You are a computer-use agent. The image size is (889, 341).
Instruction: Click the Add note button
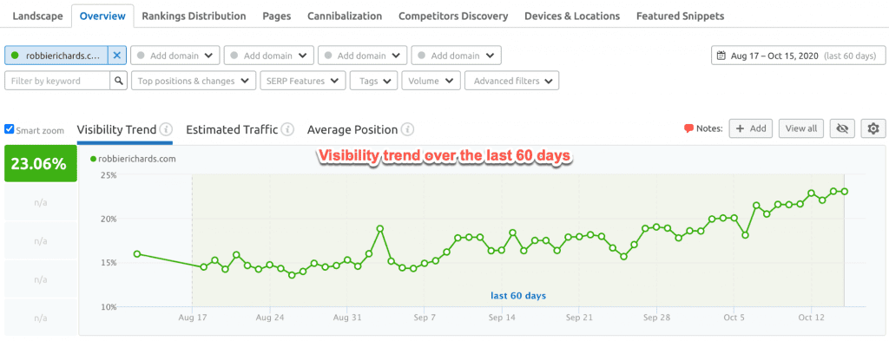pyautogui.click(x=751, y=128)
